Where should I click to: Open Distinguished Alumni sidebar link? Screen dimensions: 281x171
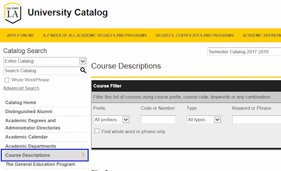(x=29, y=112)
